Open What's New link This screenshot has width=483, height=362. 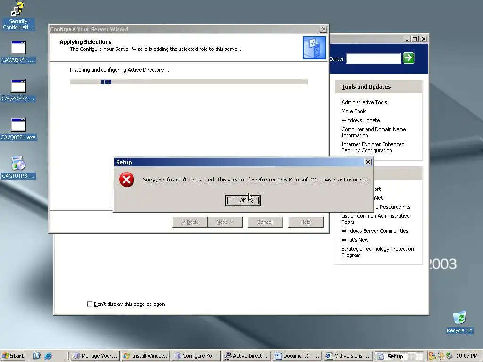(x=355, y=240)
